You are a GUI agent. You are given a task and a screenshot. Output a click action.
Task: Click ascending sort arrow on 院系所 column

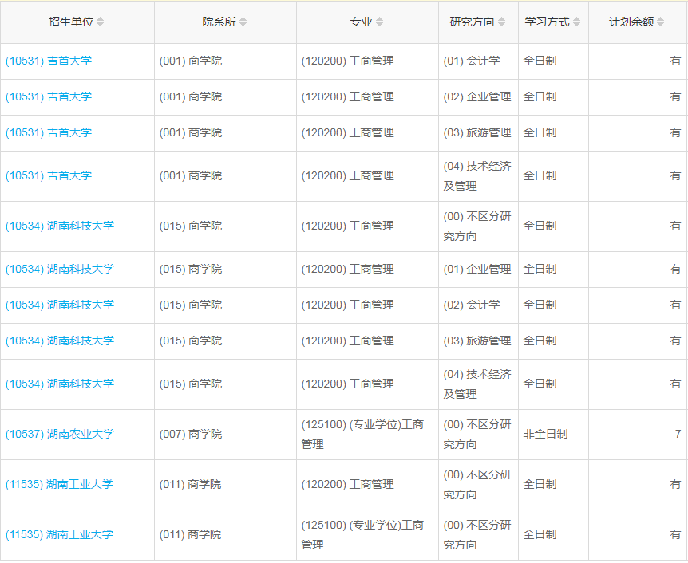[243, 19]
